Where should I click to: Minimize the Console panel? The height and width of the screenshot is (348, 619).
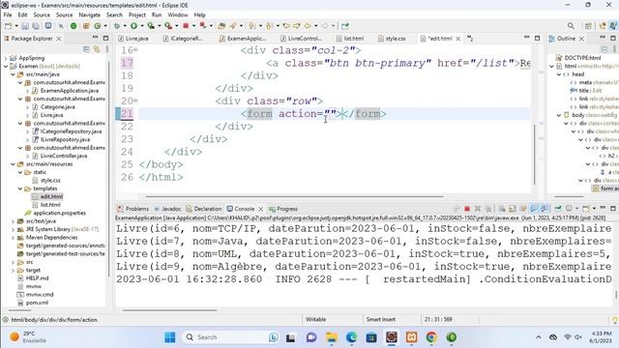tap(603, 209)
